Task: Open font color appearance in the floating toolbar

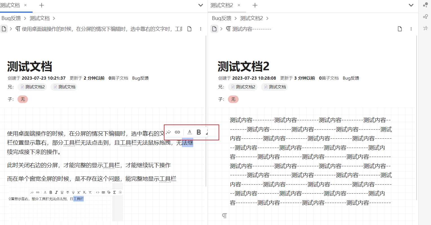Action: tap(190, 132)
